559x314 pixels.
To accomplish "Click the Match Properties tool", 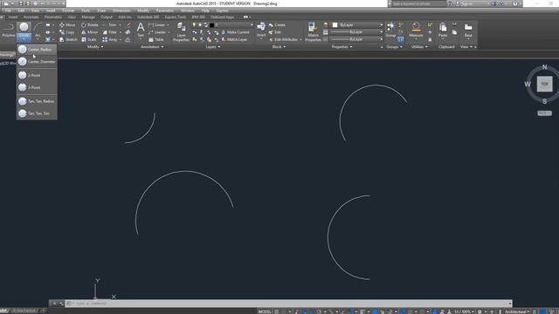I will pyautogui.click(x=313, y=31).
